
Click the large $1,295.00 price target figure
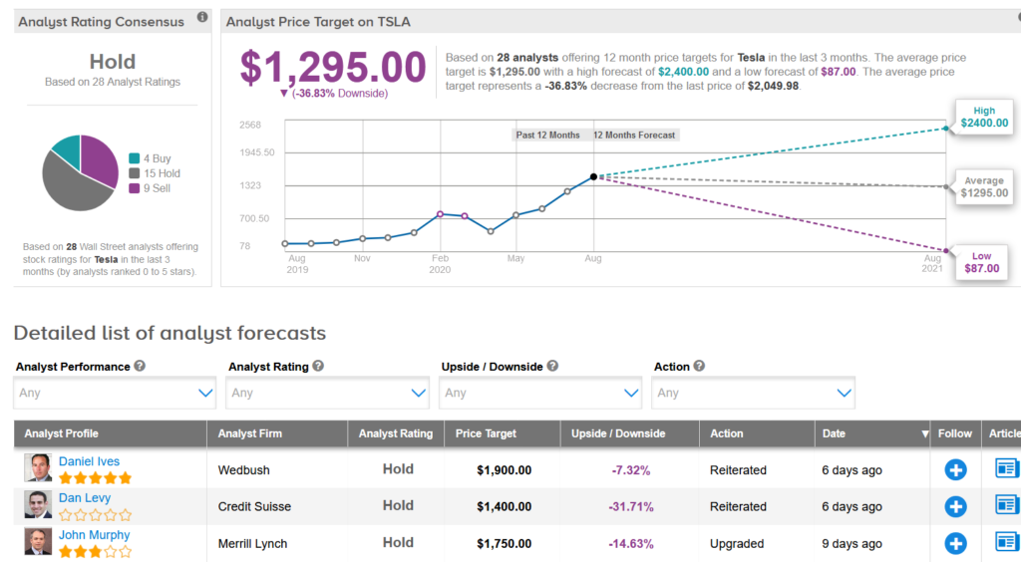pyautogui.click(x=333, y=67)
